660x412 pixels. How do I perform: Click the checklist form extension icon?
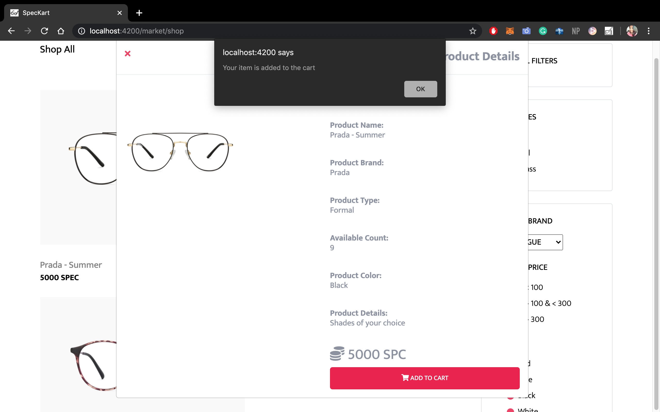609,31
